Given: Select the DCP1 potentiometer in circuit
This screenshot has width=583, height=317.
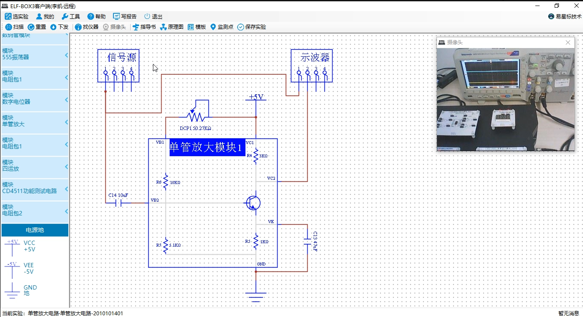Looking at the screenshot, I should 195,116.
